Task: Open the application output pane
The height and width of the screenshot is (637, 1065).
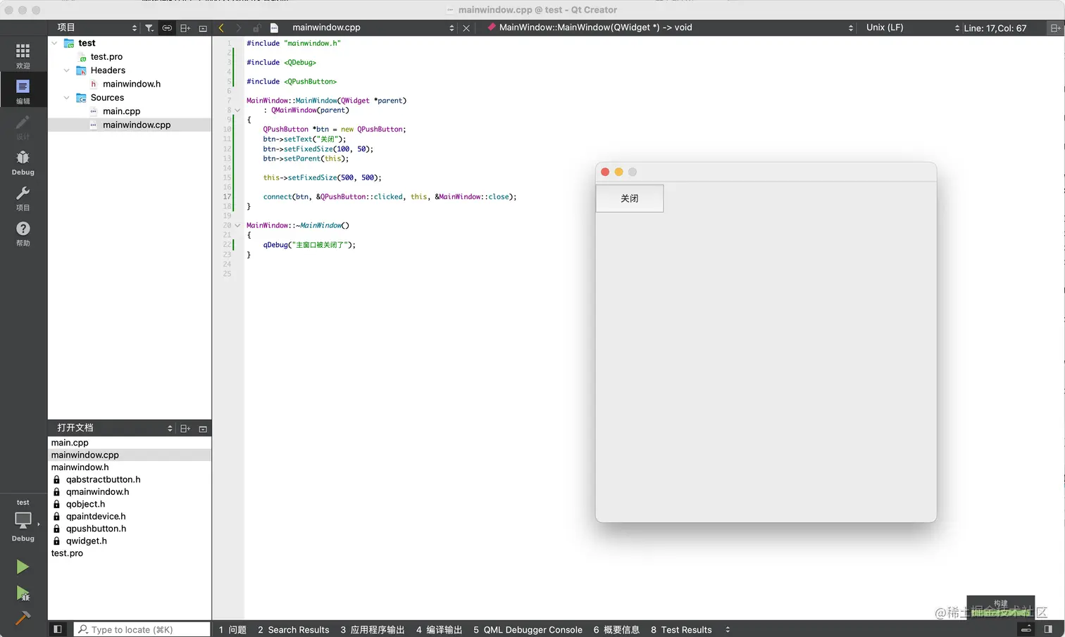Action: click(x=373, y=629)
